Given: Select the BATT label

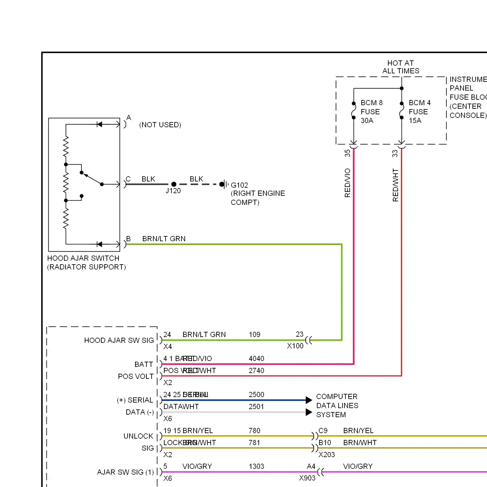Looking at the screenshot, I should click(x=144, y=364).
